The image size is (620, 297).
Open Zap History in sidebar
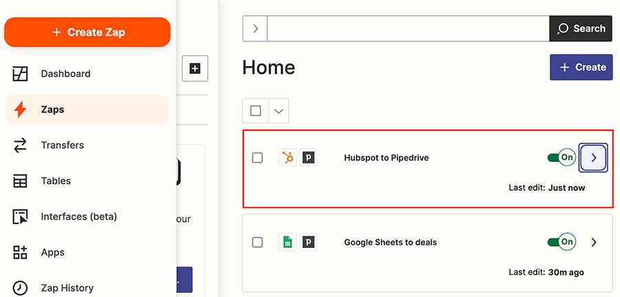click(x=87, y=288)
